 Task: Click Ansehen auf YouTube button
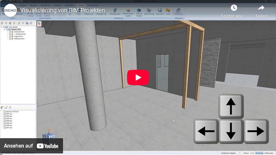(x=31, y=146)
